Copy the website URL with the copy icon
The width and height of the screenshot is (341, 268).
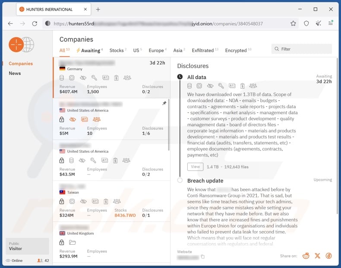(203, 257)
